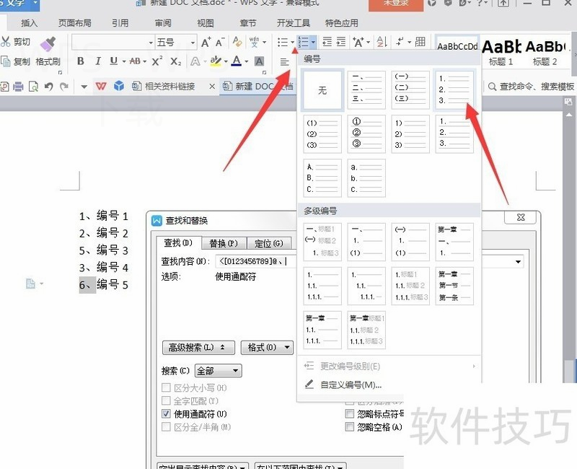Enable the 区分大小写 checkbox

point(165,389)
